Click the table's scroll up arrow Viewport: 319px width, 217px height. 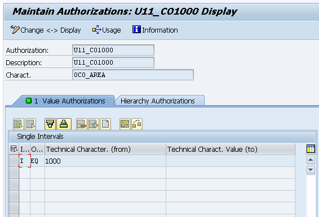(311, 160)
